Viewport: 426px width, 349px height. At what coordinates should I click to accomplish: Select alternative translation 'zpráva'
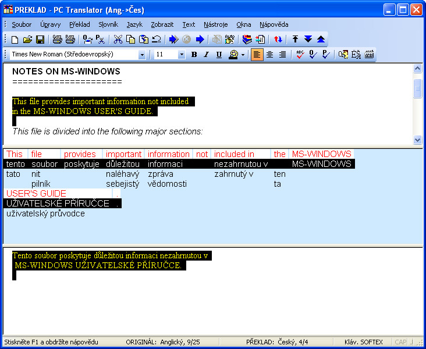161,174
